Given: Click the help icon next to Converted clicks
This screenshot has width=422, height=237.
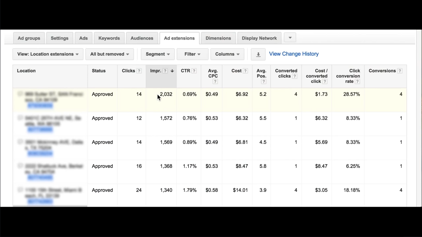Looking at the screenshot, I should tap(295, 76).
